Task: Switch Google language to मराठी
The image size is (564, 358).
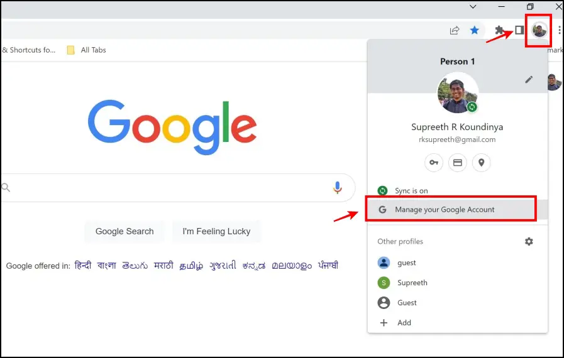Action: 163,265
